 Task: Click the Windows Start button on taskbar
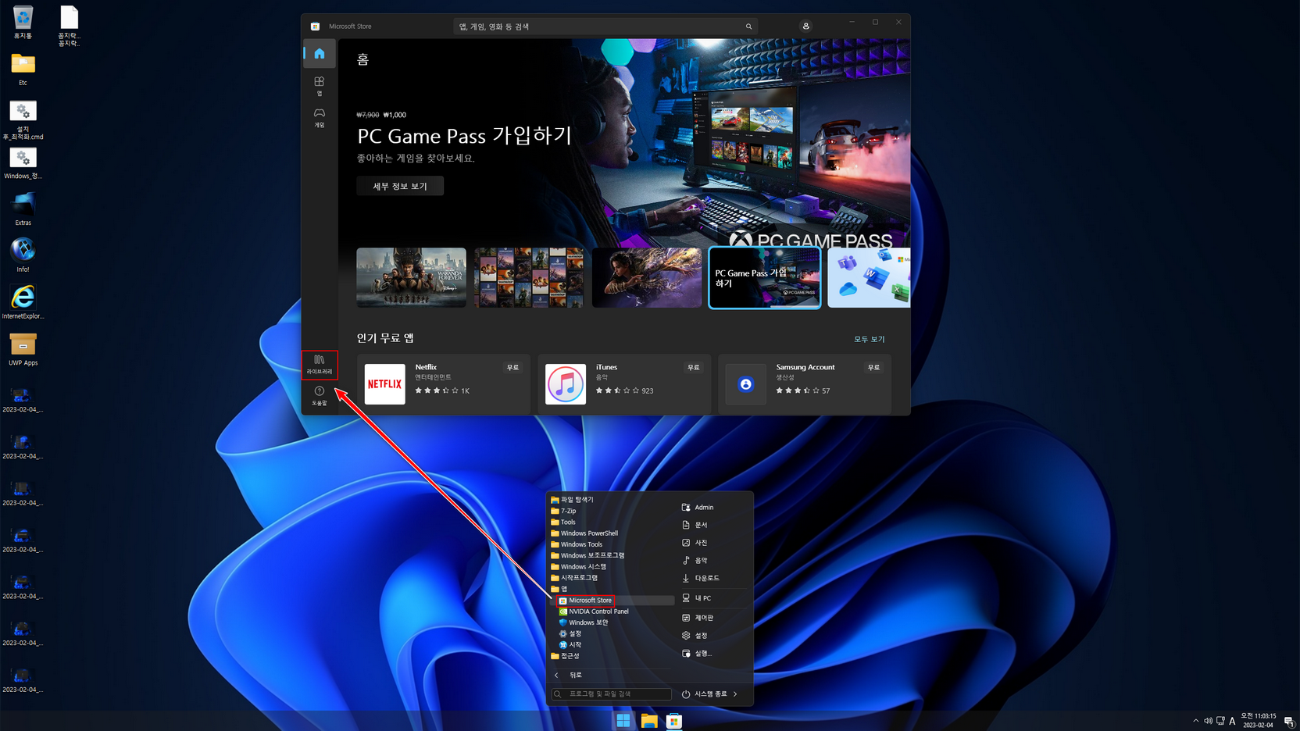623,721
